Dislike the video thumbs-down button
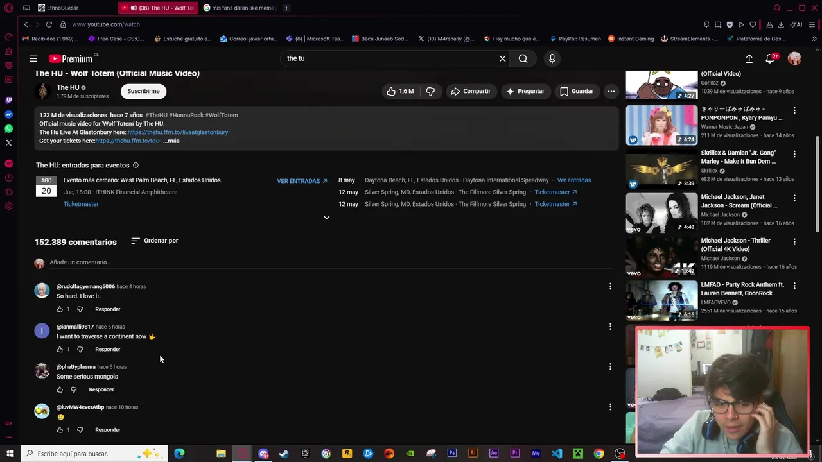 [x=430, y=91]
